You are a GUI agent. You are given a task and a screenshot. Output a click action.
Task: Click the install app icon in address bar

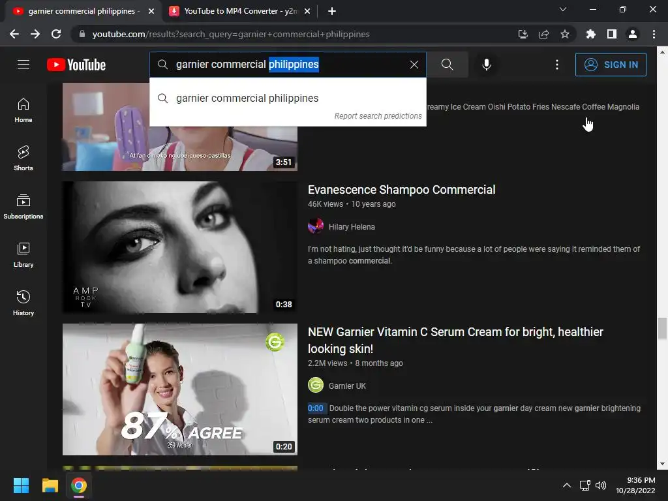[x=523, y=34]
